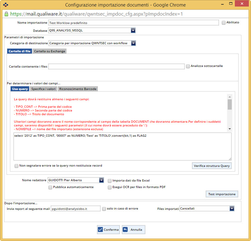Expand the Files importati dropdown

(x=232, y=209)
